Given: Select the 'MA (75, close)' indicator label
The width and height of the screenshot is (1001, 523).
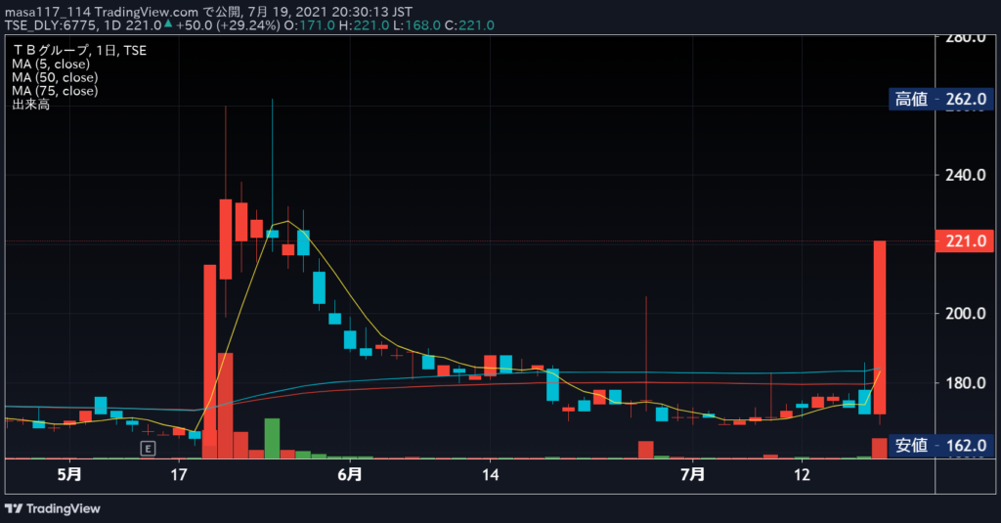Looking at the screenshot, I should [55, 91].
